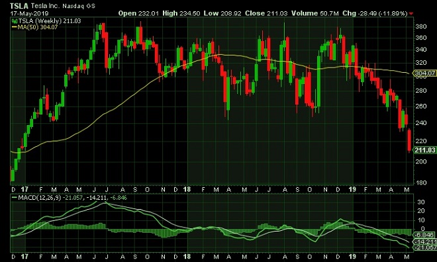Select the TSLA ticker symbol in the header
Image resolution: width=437 pixels, height=262 pixels.
(x=19, y=6)
